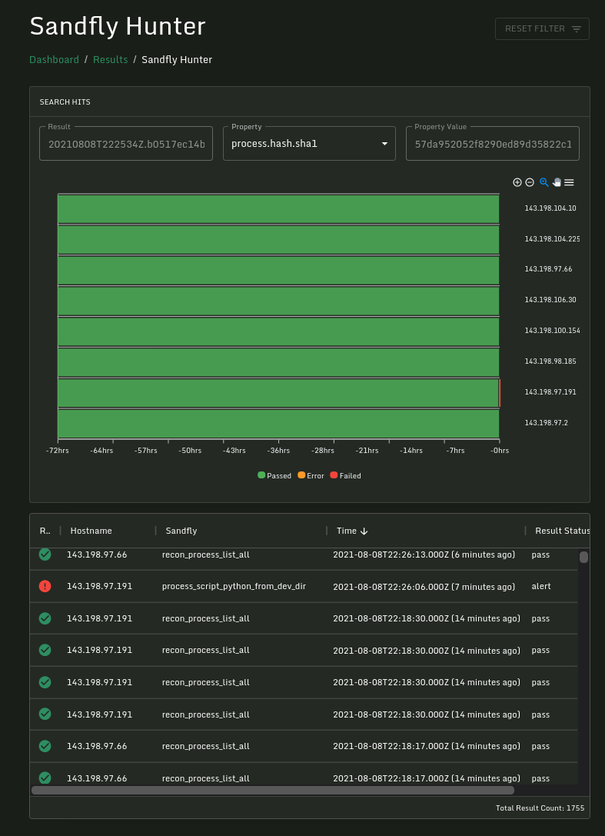Click the vertical table scrollbar thumb

[583, 557]
